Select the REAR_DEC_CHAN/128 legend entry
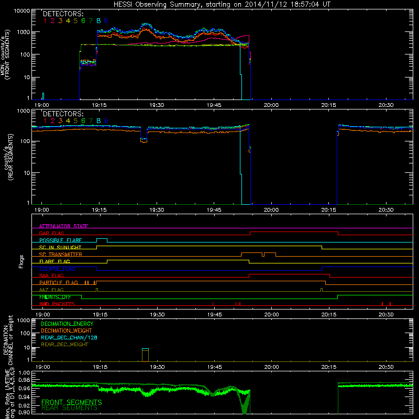Viewport: 419px width, 419px height. [x=69, y=337]
